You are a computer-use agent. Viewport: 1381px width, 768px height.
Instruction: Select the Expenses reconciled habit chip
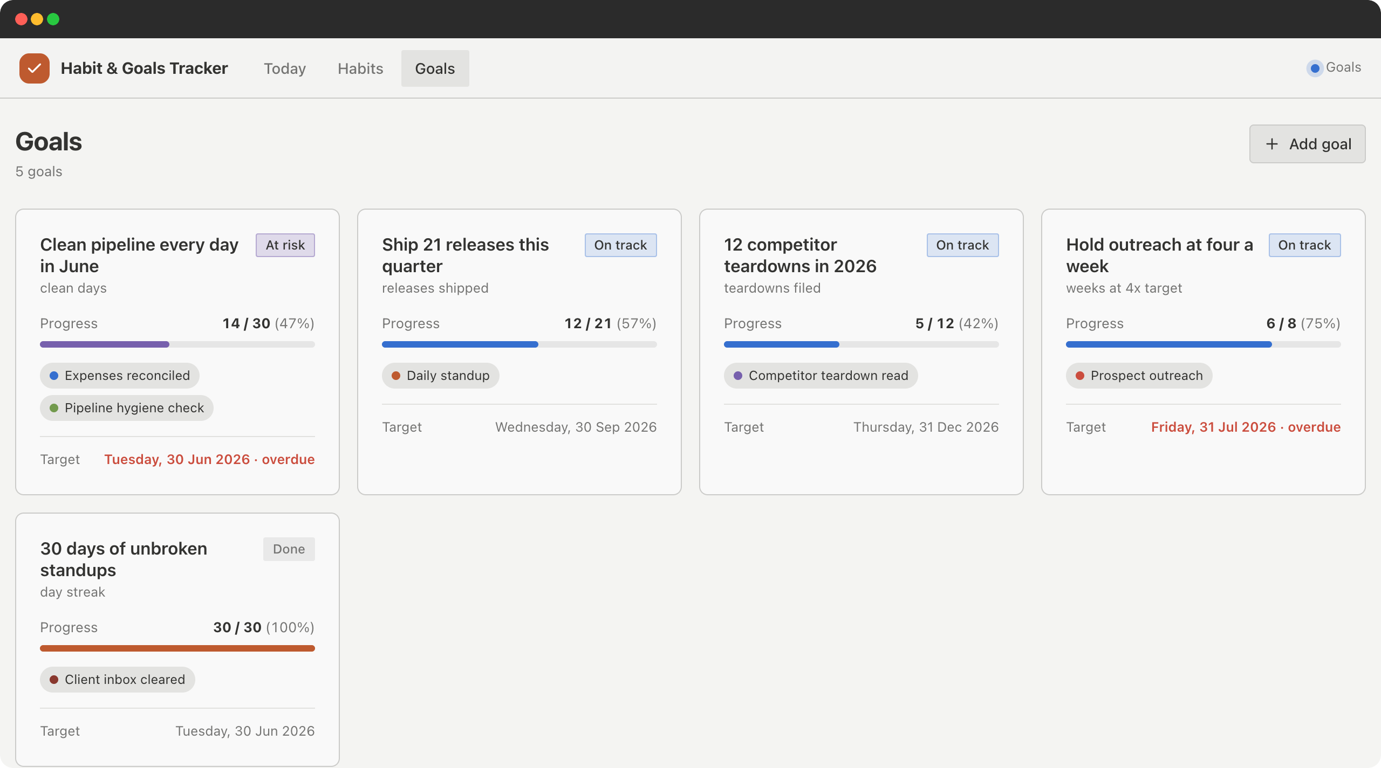click(x=120, y=376)
